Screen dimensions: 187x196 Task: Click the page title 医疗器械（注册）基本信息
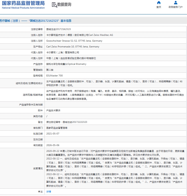click(36, 21)
